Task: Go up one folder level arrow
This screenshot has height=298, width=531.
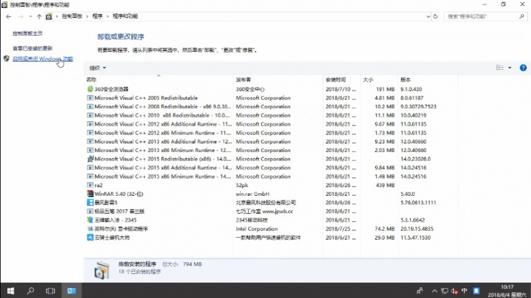Action: (39, 16)
